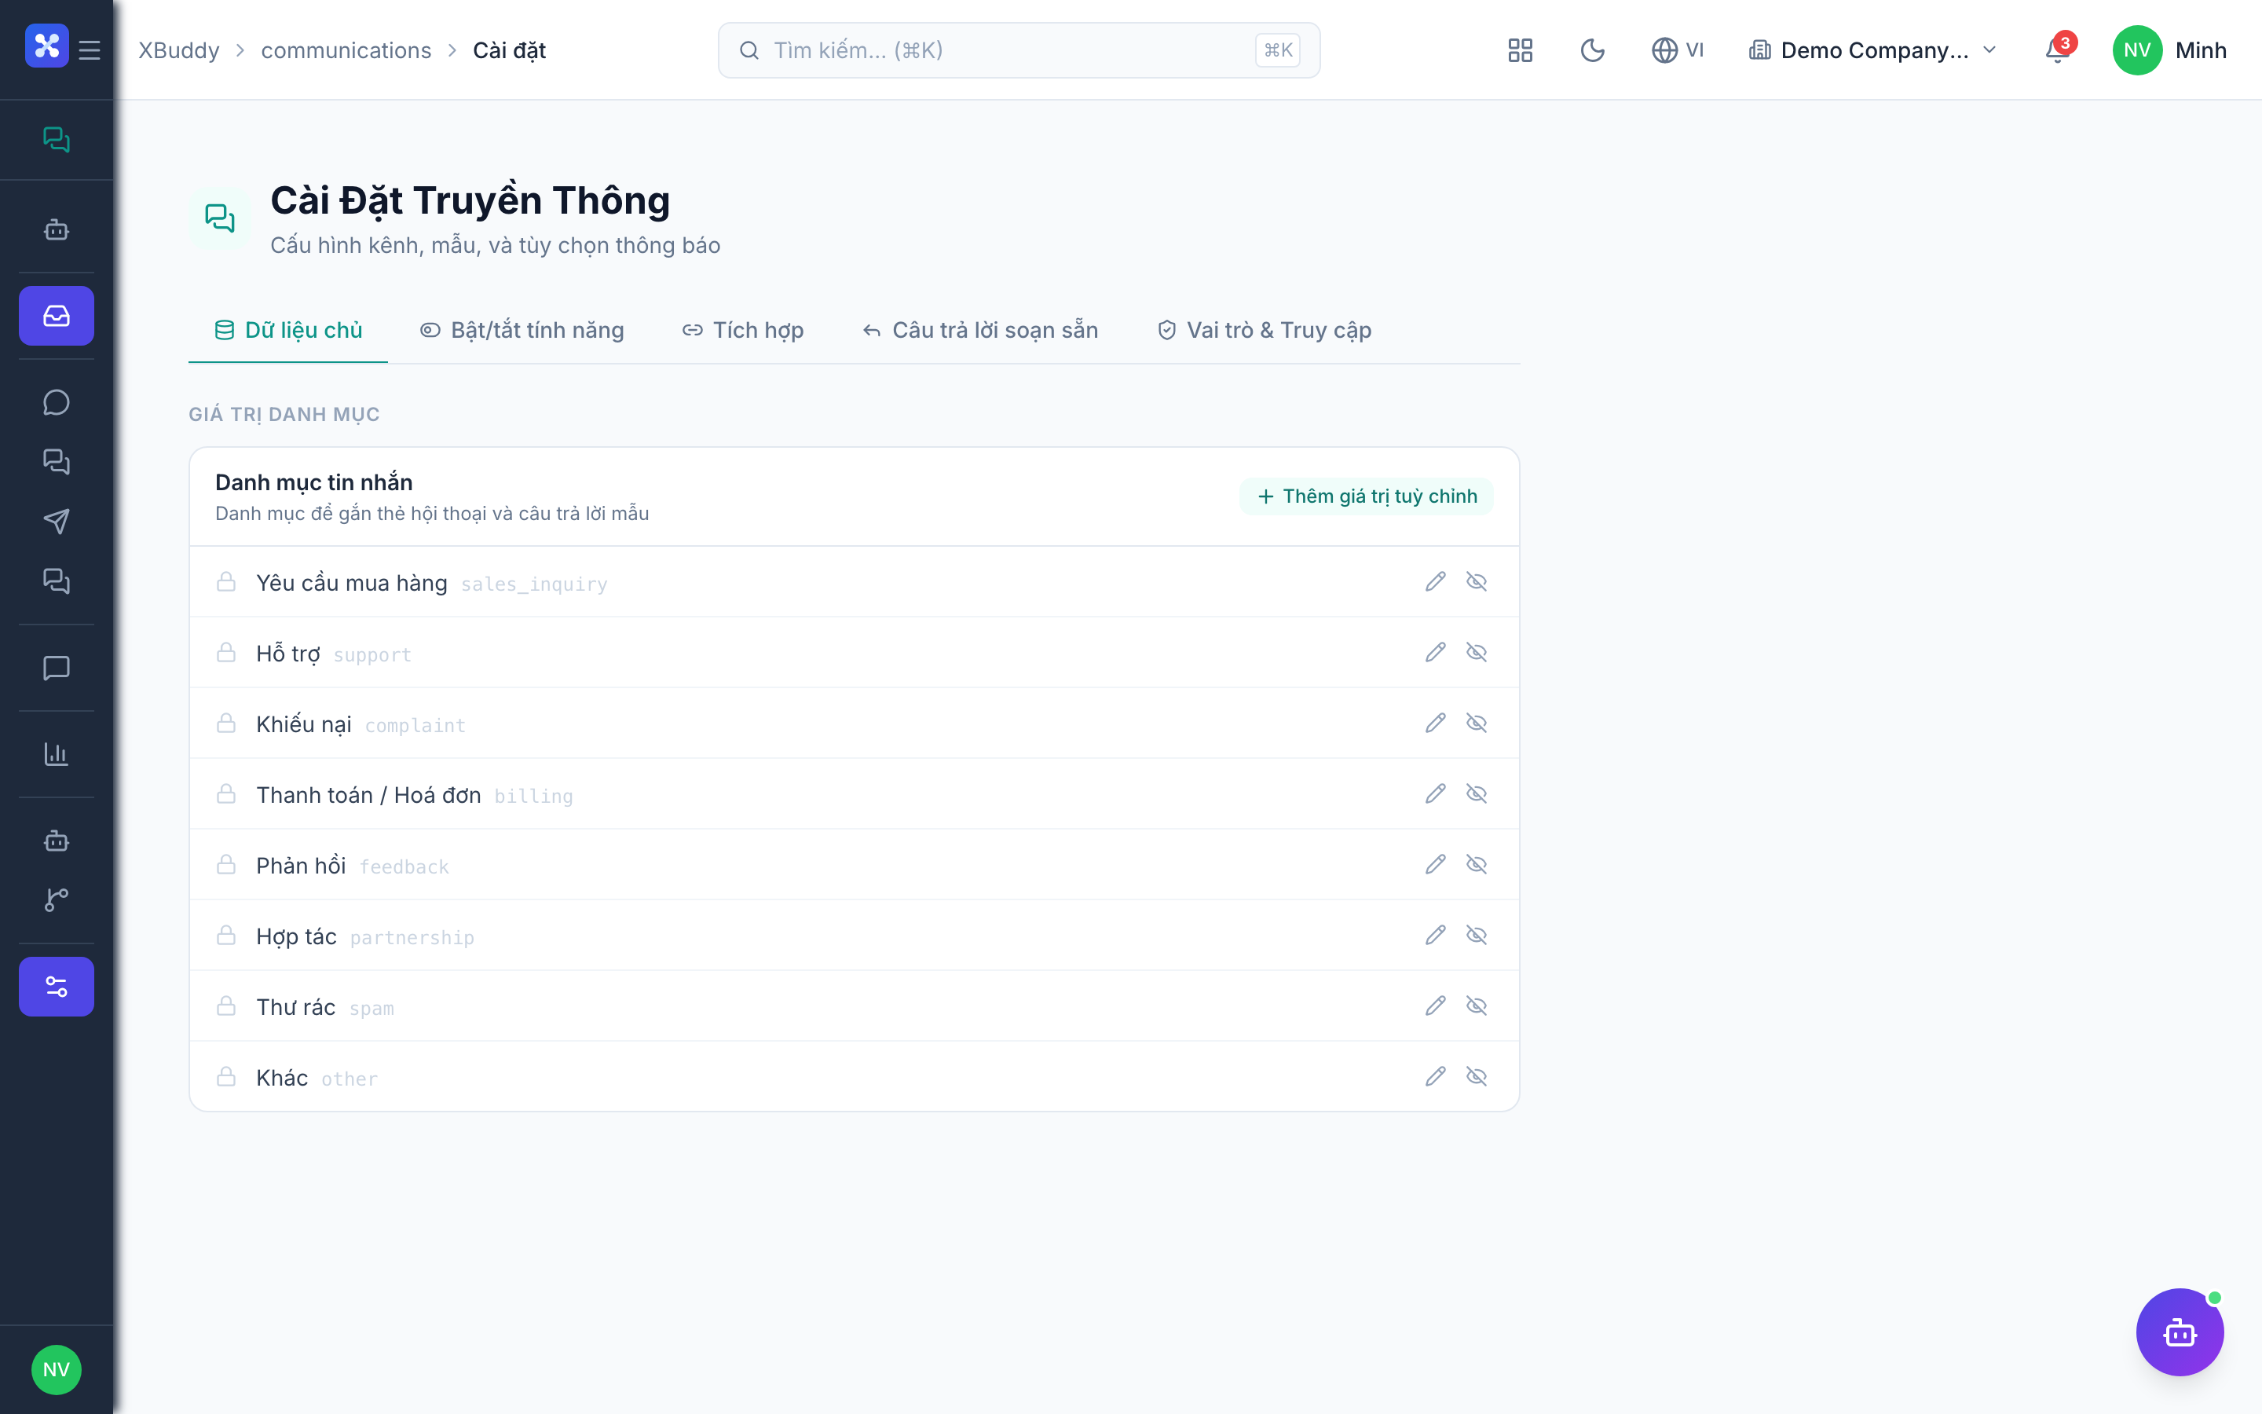Switch to Tích hợp tab

coord(743,330)
